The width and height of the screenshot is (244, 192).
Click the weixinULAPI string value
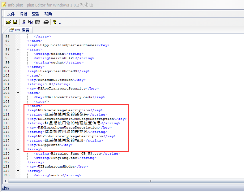click(x=63, y=58)
